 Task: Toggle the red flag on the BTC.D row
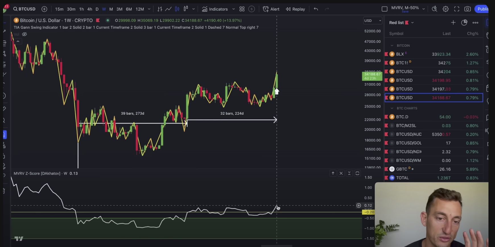pyautogui.click(x=386, y=117)
